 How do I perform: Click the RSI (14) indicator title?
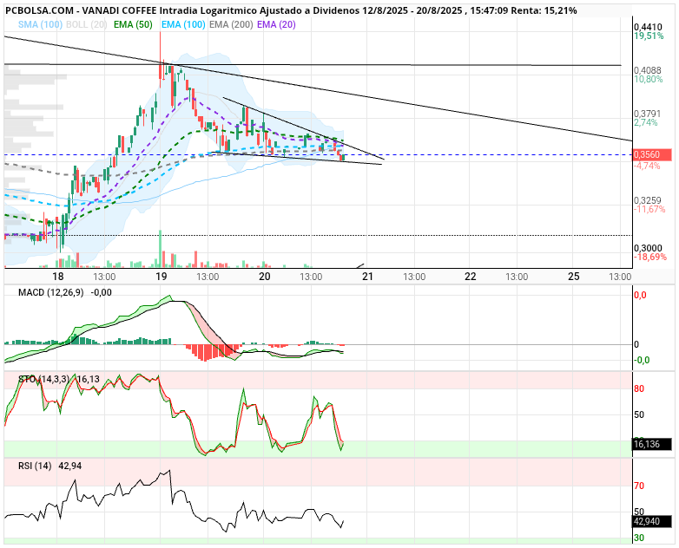(x=35, y=466)
